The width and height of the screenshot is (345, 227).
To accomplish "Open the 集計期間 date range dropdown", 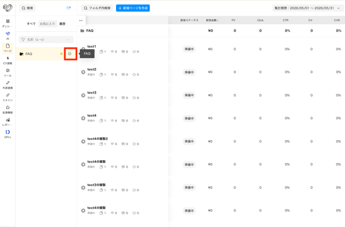I will (x=307, y=8).
